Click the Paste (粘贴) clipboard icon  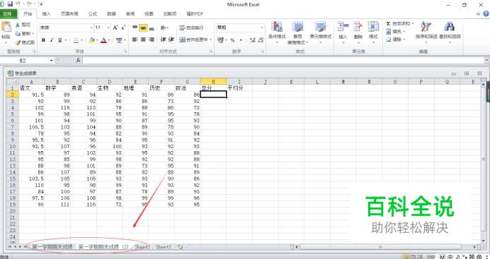(x=6, y=27)
